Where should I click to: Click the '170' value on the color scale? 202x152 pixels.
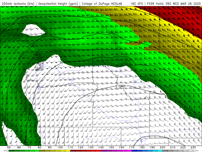pos(132,147)
